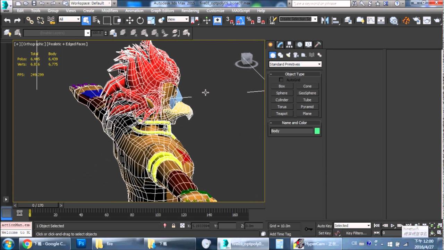
Task: Click the Mirror tool icon
Action: 325,20
